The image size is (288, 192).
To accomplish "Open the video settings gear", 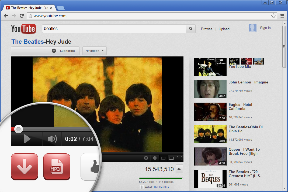I will point(146,158).
